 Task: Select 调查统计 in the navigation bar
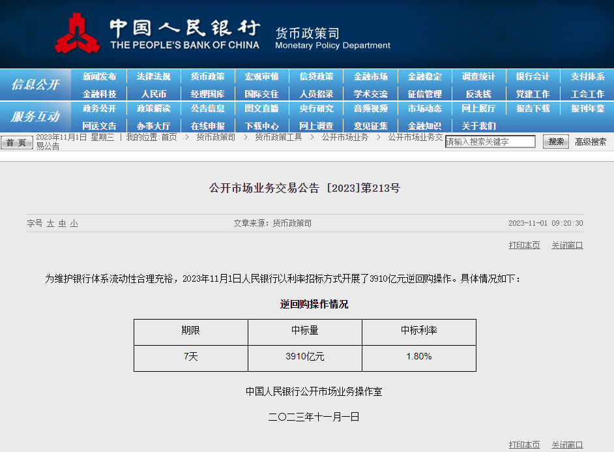coord(478,77)
